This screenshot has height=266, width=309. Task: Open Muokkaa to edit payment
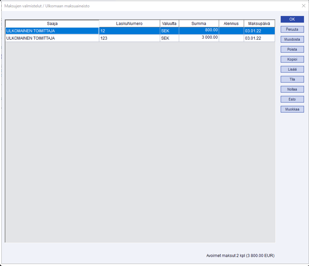click(292, 109)
